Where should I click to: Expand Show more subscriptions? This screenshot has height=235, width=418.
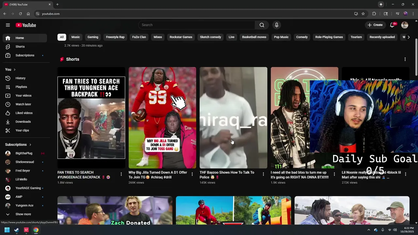click(x=25, y=214)
